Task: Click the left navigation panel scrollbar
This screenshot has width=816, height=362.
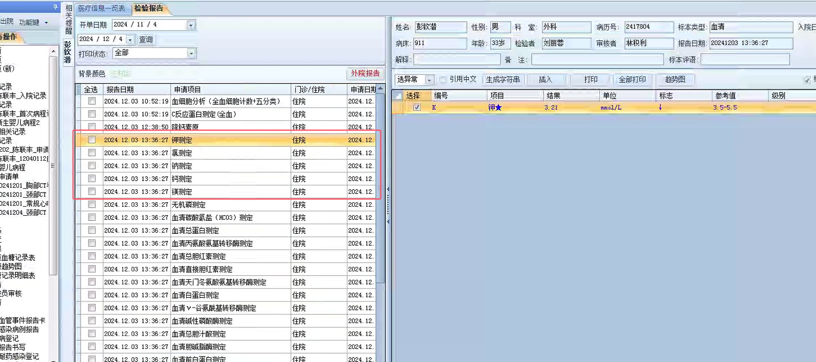Action: coord(54,165)
